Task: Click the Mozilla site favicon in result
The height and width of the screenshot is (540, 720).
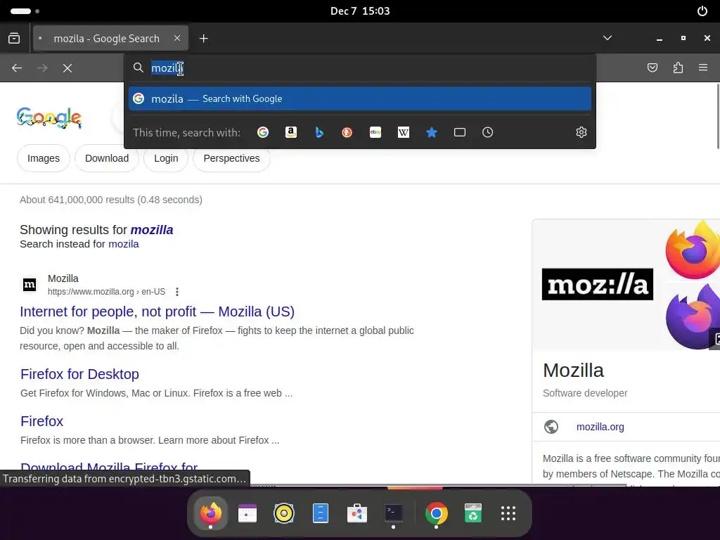Action: pyautogui.click(x=30, y=285)
